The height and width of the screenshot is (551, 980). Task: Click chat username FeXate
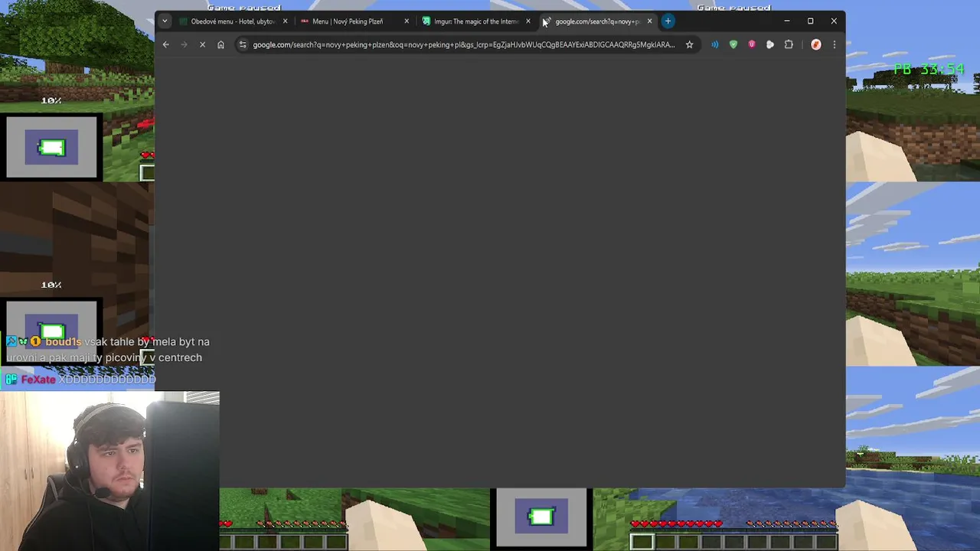(38, 380)
